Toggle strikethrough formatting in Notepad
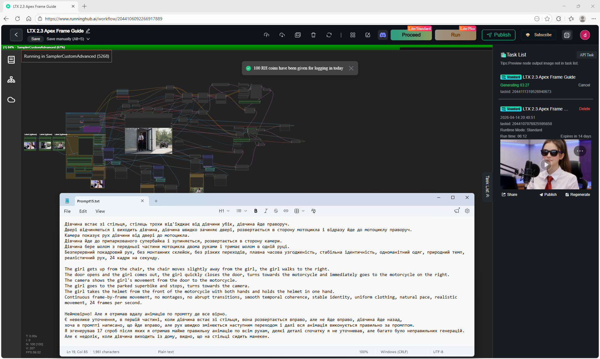 click(x=276, y=211)
